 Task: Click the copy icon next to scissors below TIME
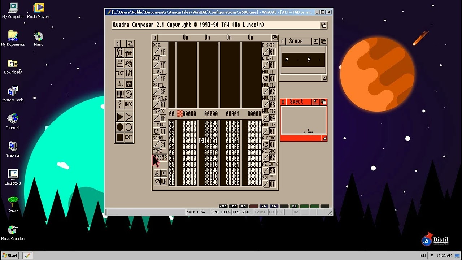point(164,173)
